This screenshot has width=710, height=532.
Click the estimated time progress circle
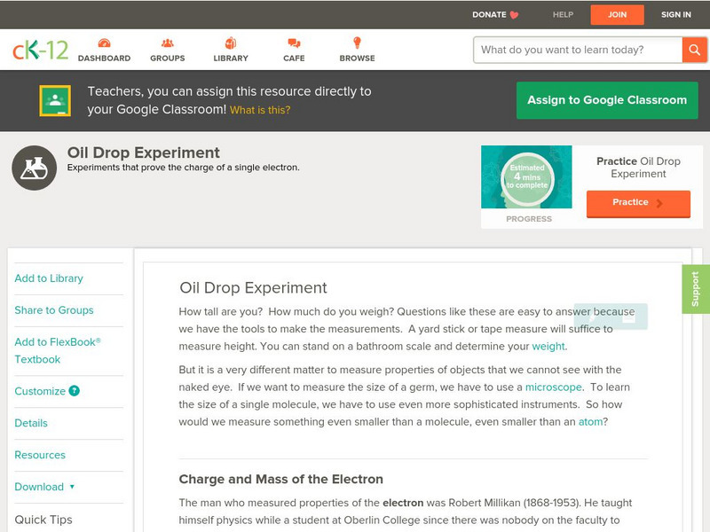click(x=528, y=177)
